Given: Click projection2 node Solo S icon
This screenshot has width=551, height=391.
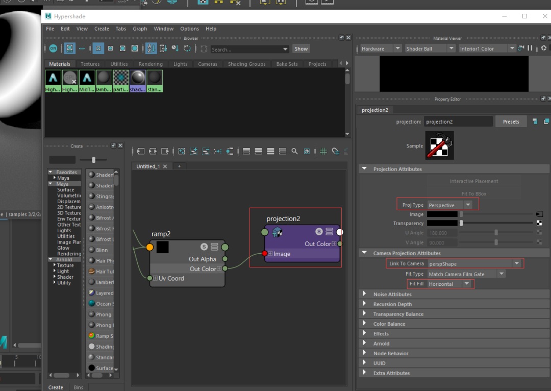Looking at the screenshot, I should tap(319, 231).
